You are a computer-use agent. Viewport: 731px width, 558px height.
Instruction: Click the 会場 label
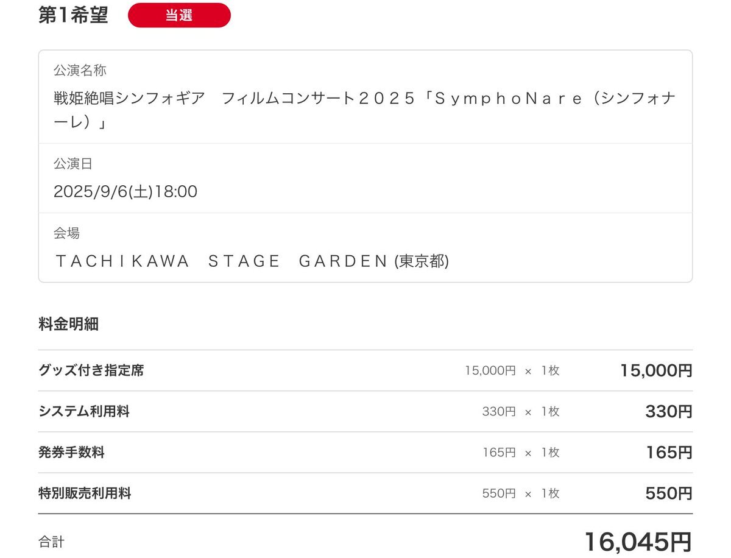[x=67, y=233]
